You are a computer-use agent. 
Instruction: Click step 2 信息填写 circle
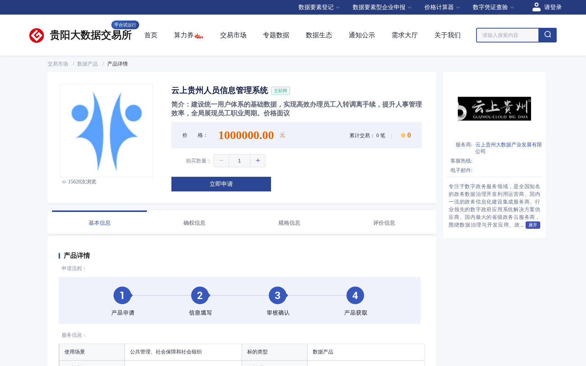(x=200, y=295)
